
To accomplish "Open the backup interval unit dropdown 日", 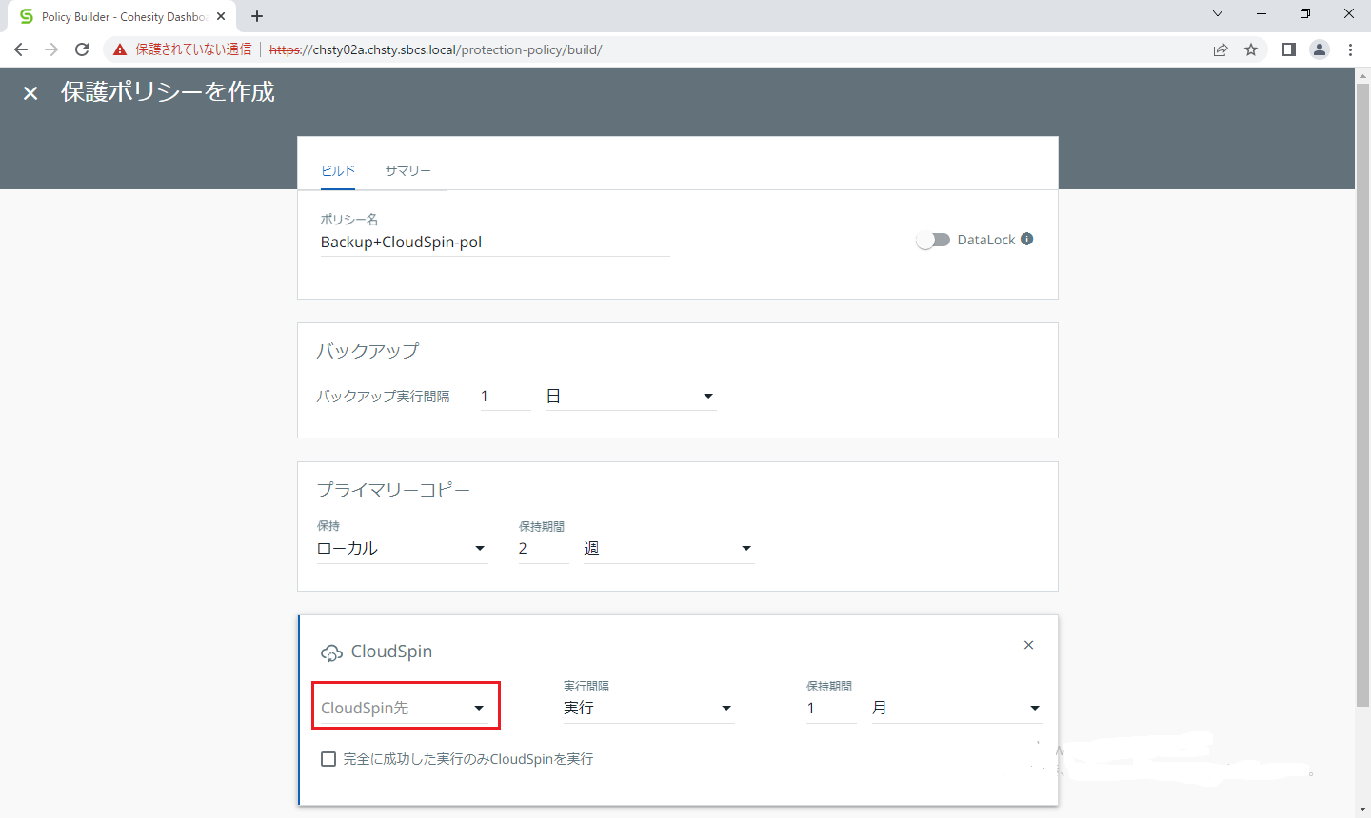I will coord(630,397).
